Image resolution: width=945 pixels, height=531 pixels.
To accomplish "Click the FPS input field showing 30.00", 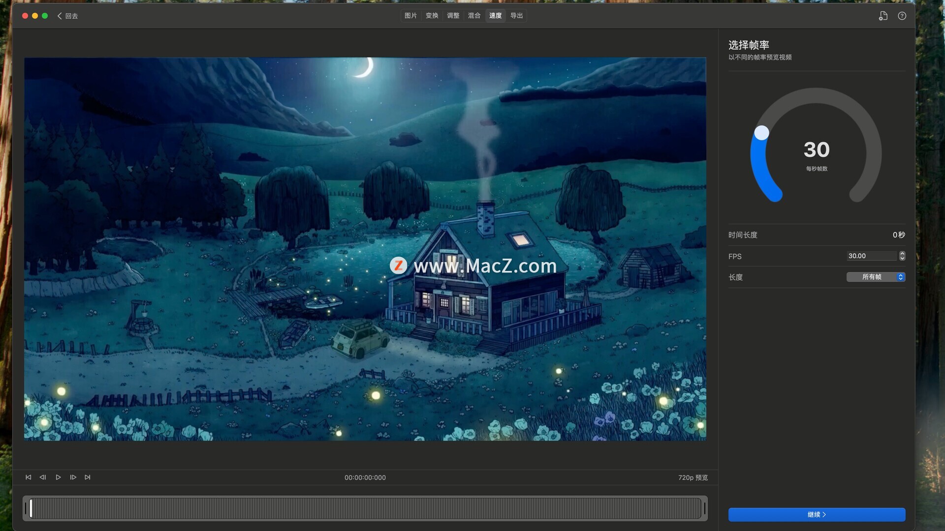I will tap(872, 256).
